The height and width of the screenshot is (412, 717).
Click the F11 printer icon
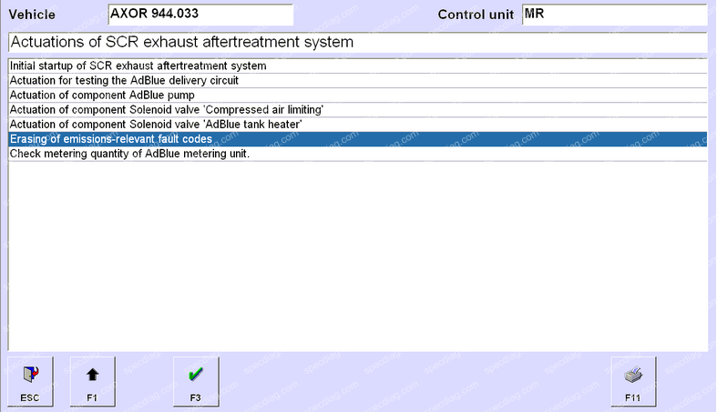tap(633, 375)
